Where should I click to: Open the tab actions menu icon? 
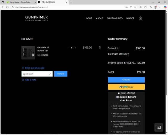tap(3, 2)
